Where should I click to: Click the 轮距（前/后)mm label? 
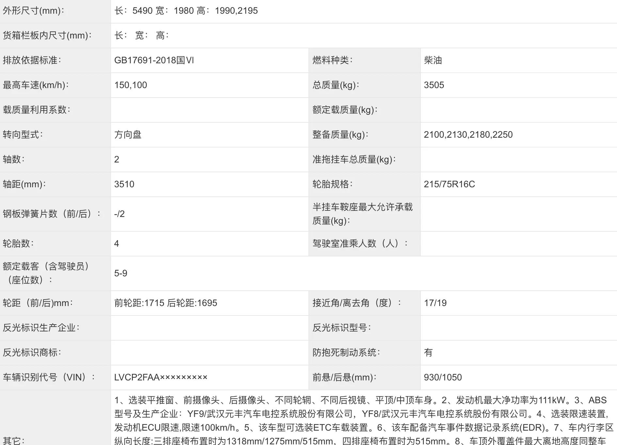click(38, 303)
